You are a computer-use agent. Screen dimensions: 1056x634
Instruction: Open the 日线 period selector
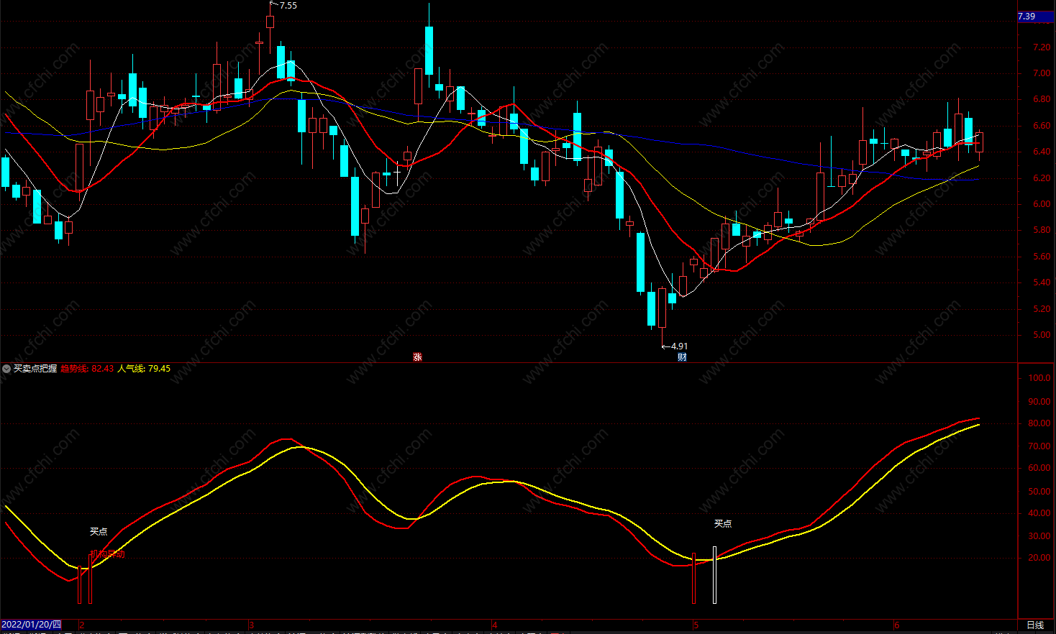point(1035,625)
